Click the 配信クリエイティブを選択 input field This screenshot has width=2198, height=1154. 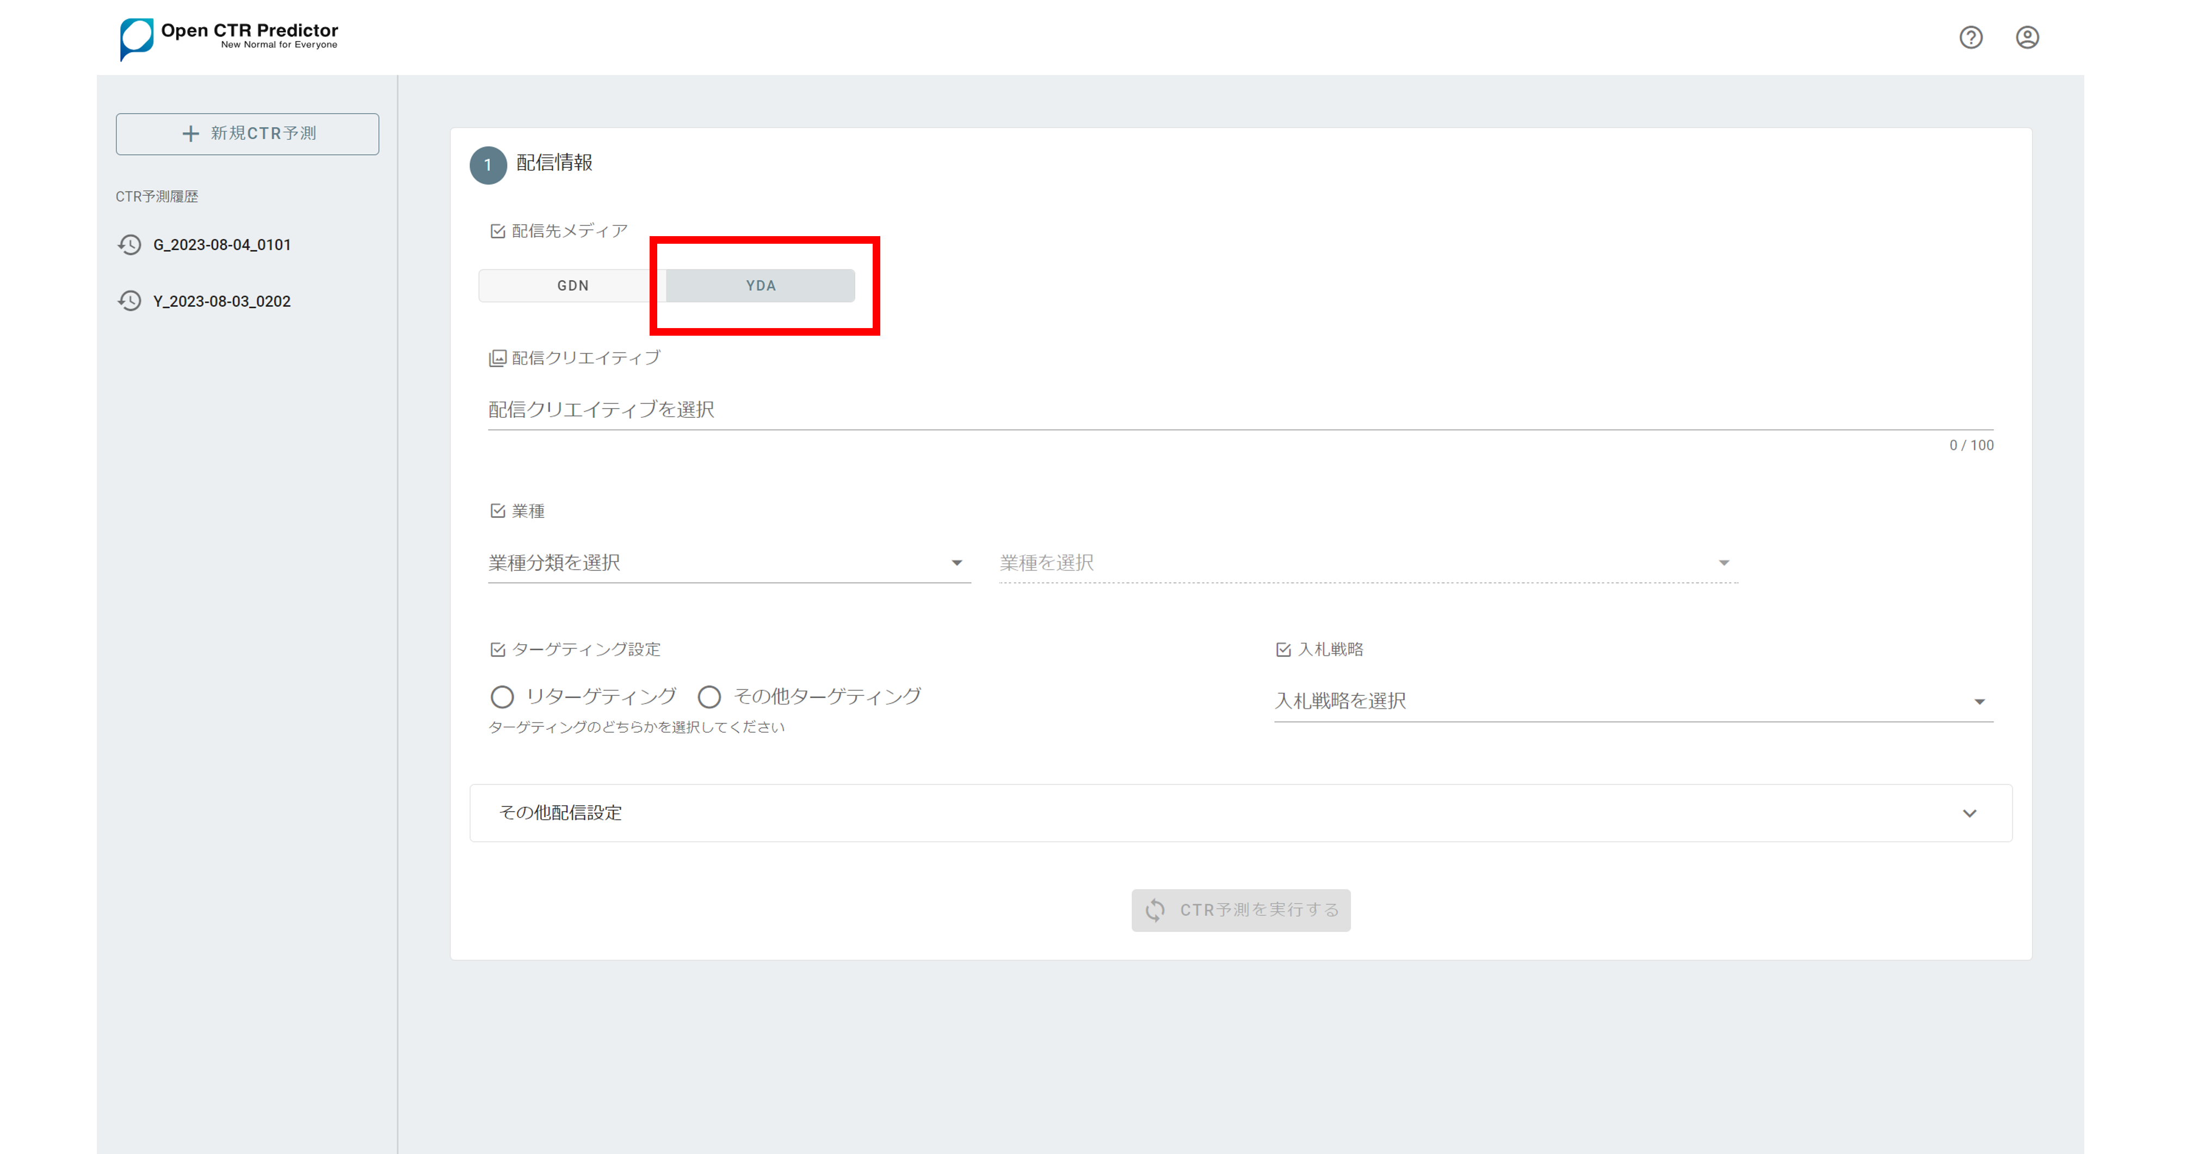pos(1240,411)
